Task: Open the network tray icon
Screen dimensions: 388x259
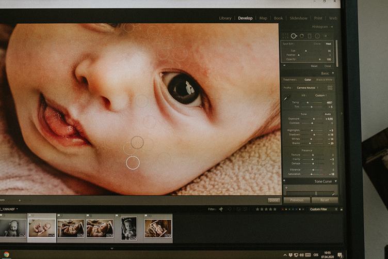Action: click(x=296, y=255)
